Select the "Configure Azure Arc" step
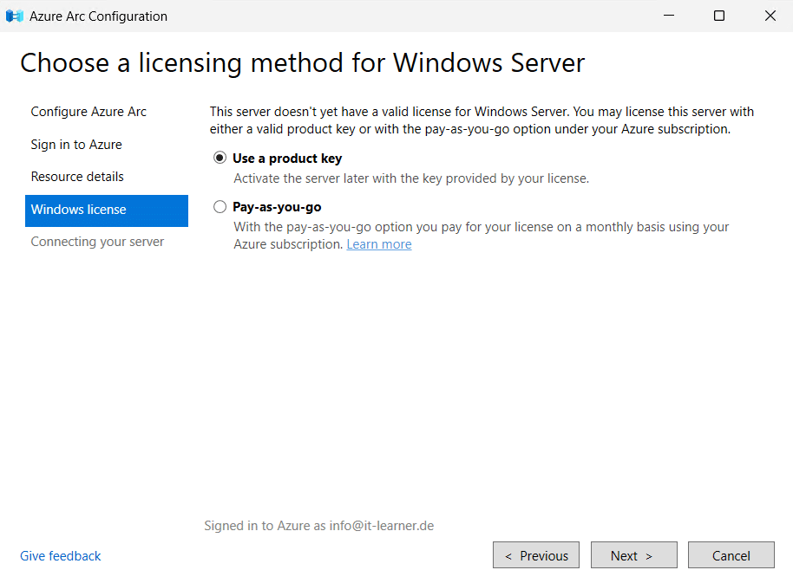The image size is (793, 583). [88, 112]
